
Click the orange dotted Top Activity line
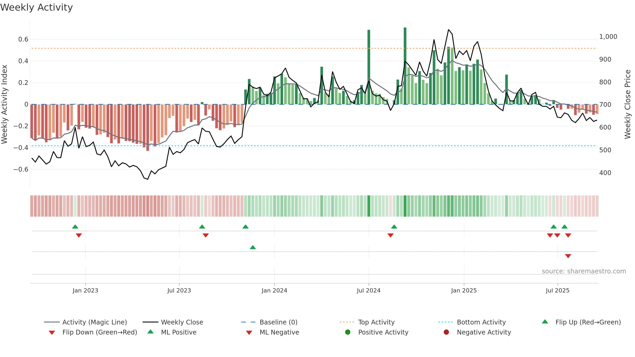click(x=314, y=48)
